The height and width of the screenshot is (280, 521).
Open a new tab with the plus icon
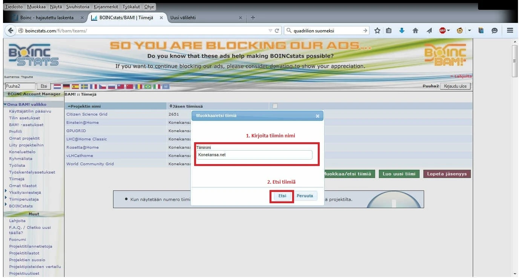click(253, 18)
